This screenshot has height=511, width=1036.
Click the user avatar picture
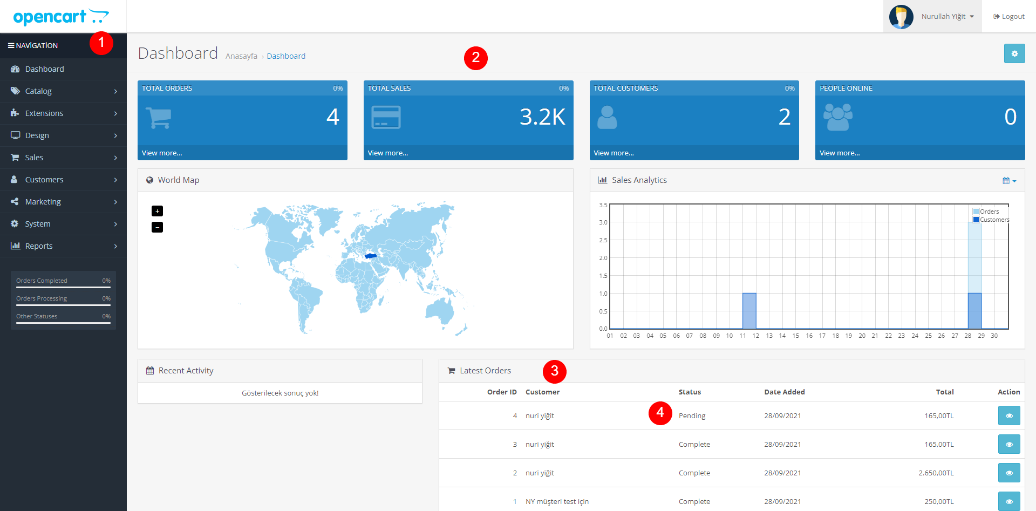pos(901,17)
